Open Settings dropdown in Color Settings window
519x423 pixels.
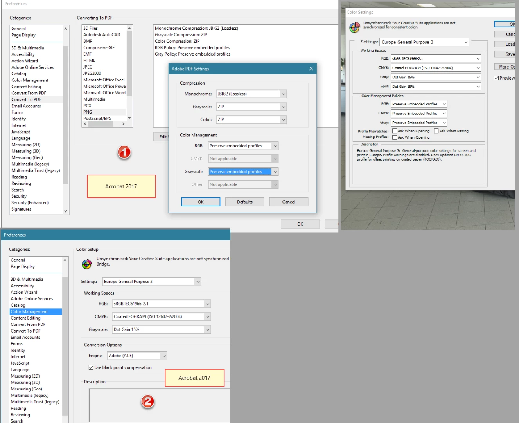[x=424, y=42]
